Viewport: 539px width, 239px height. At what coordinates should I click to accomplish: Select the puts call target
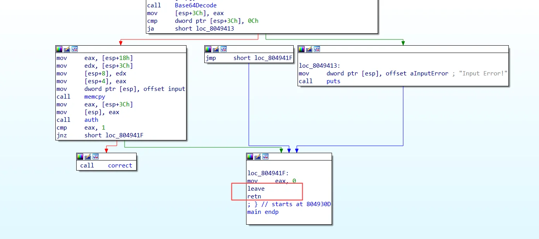coord(333,81)
